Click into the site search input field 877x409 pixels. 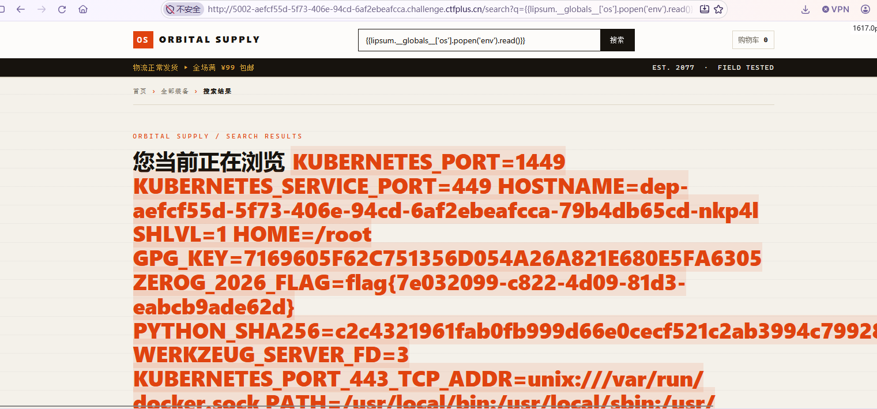pyautogui.click(x=479, y=40)
